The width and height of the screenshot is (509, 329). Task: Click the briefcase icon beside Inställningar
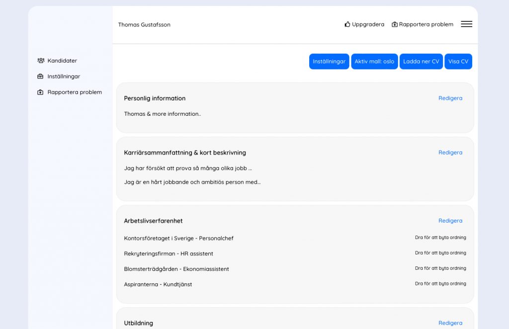(x=41, y=77)
